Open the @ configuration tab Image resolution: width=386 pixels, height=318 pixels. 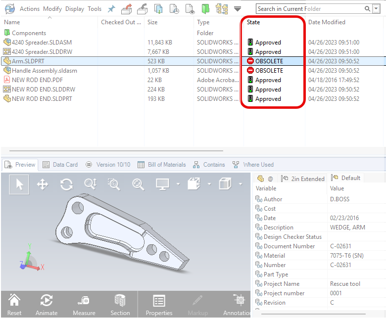click(x=265, y=179)
